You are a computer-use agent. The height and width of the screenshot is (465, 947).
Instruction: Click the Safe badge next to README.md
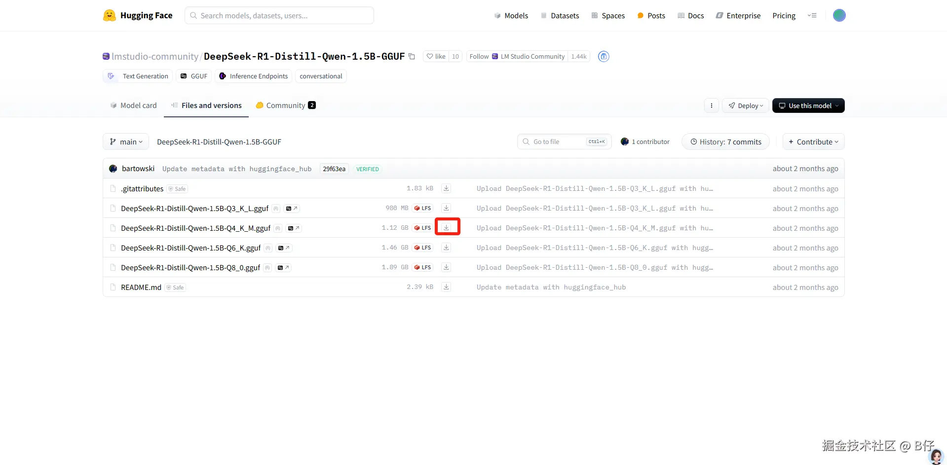tap(175, 287)
